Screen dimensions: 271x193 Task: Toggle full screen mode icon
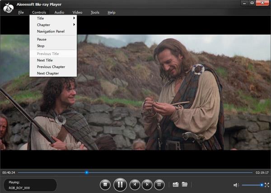click(x=267, y=185)
